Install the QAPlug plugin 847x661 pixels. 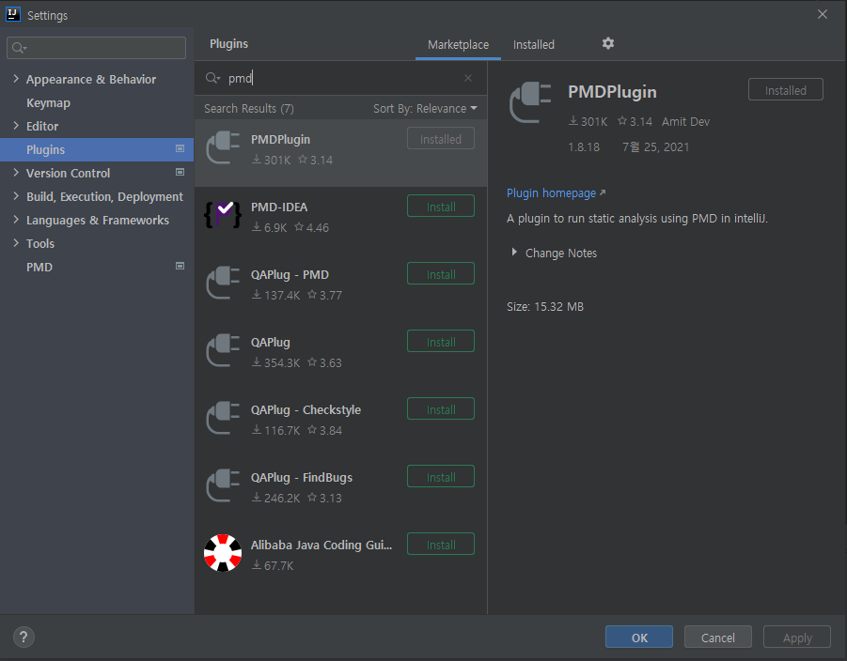pyautogui.click(x=441, y=342)
